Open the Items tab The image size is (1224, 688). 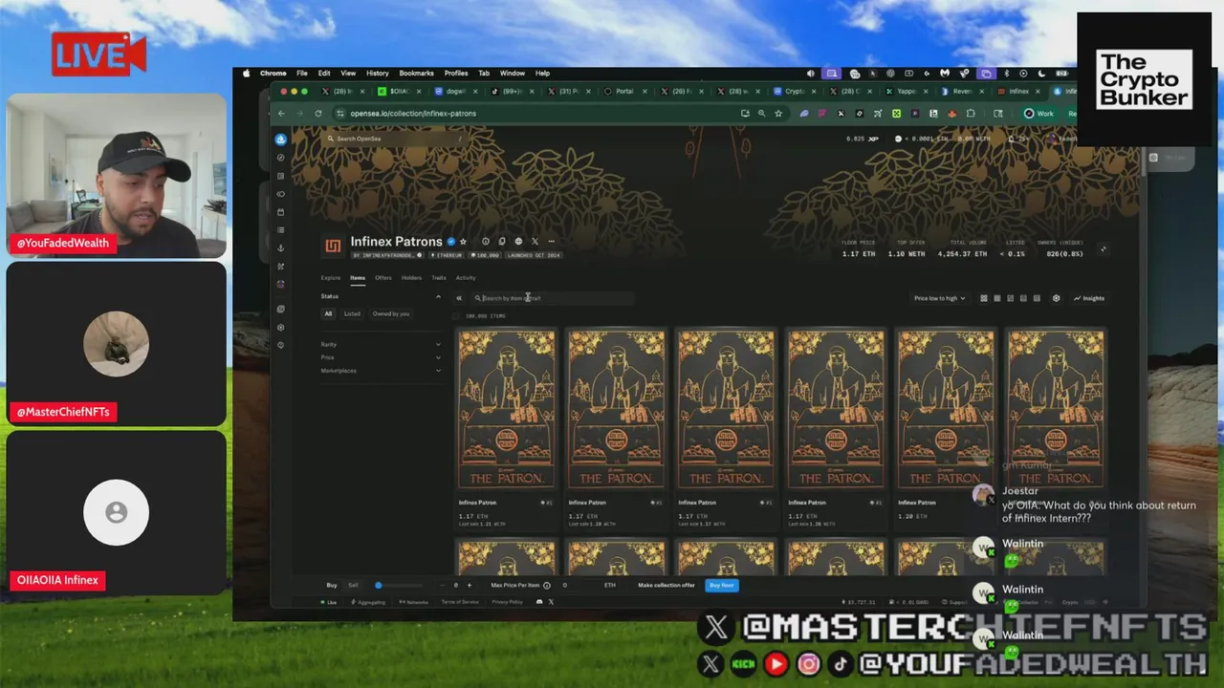point(358,278)
